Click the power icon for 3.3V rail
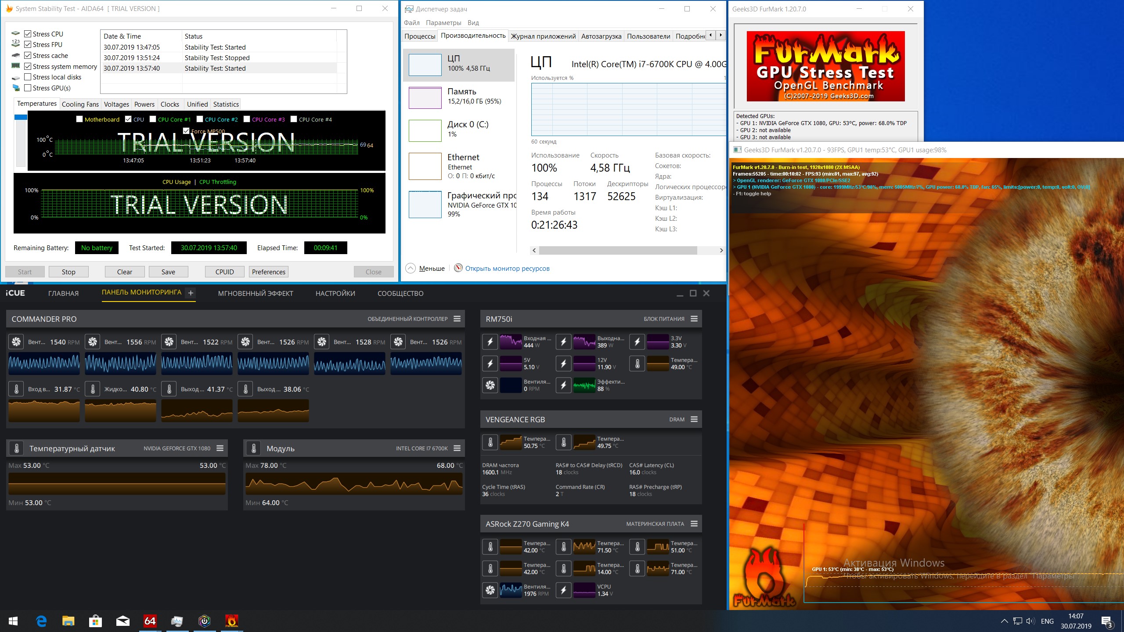 [x=638, y=341]
